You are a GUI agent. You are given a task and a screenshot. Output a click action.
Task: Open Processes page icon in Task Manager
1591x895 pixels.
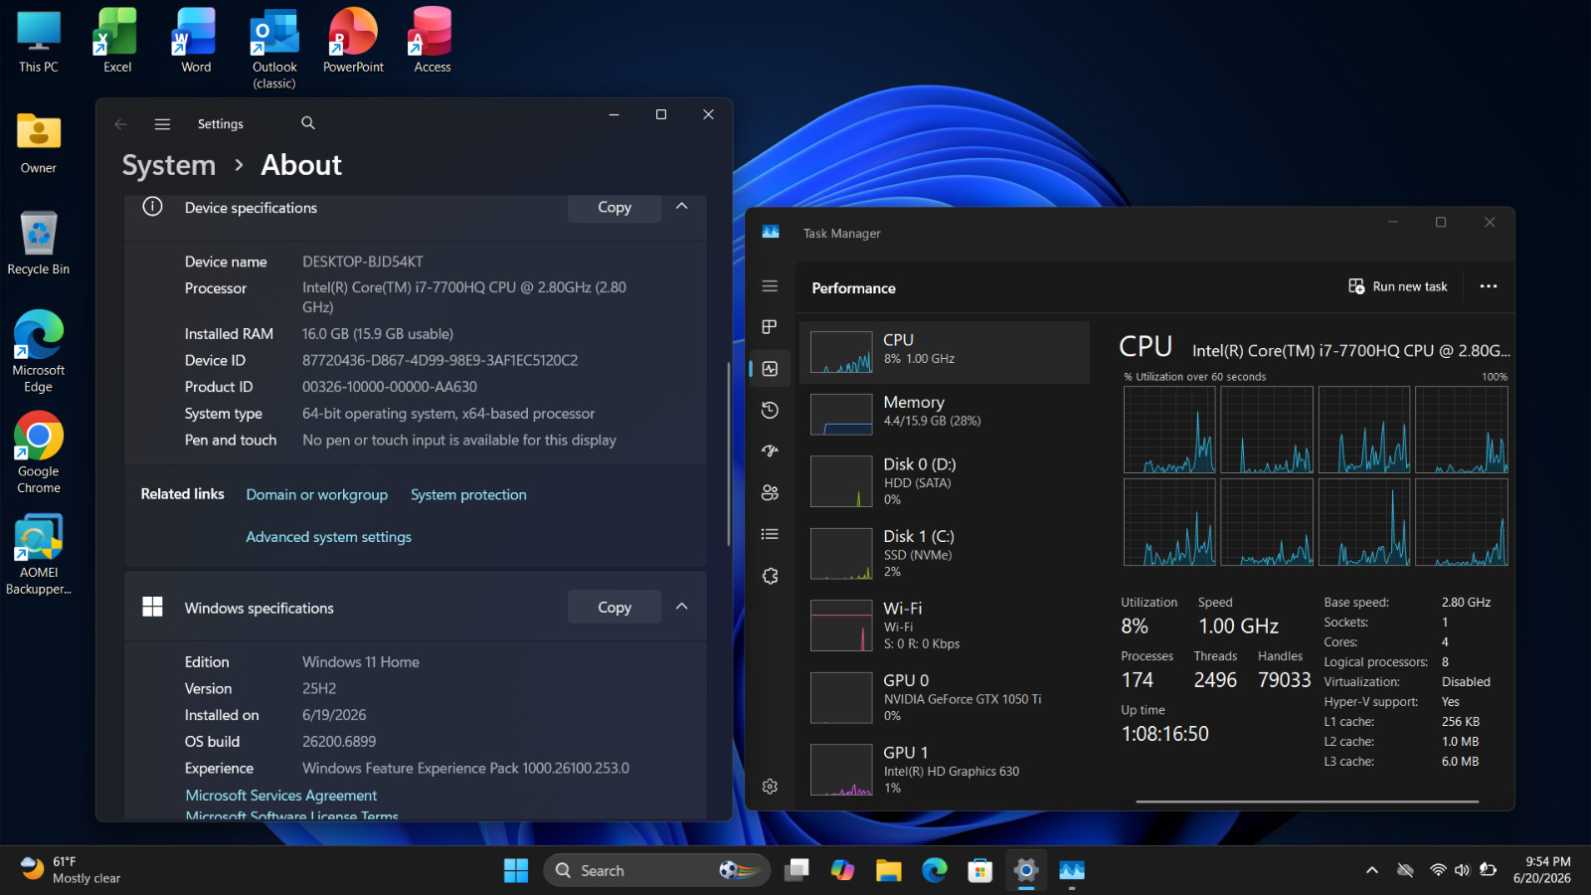tap(770, 327)
